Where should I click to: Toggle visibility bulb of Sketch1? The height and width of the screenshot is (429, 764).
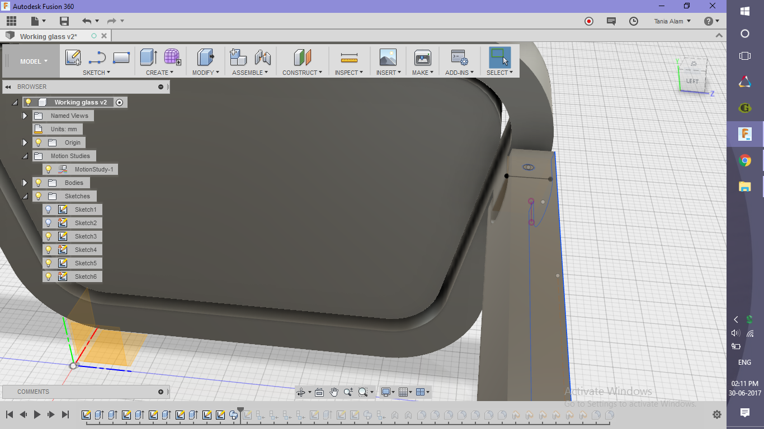pos(49,209)
